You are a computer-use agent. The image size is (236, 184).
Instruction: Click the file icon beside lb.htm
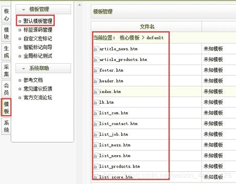96,102
